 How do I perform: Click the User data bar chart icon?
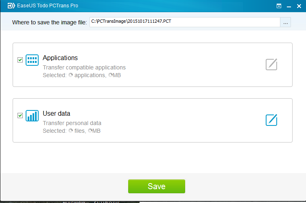click(x=32, y=116)
